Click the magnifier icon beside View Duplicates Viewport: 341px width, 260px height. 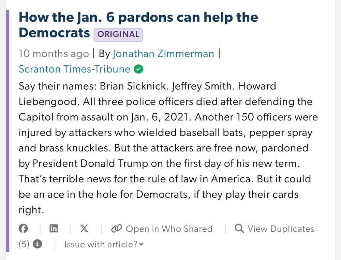tap(239, 229)
